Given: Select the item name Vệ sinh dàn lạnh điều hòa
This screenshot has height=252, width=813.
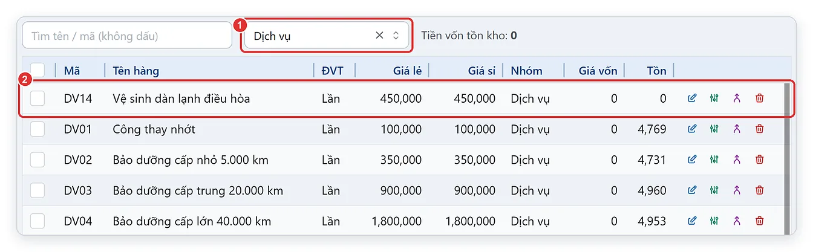Looking at the screenshot, I should tap(181, 98).
